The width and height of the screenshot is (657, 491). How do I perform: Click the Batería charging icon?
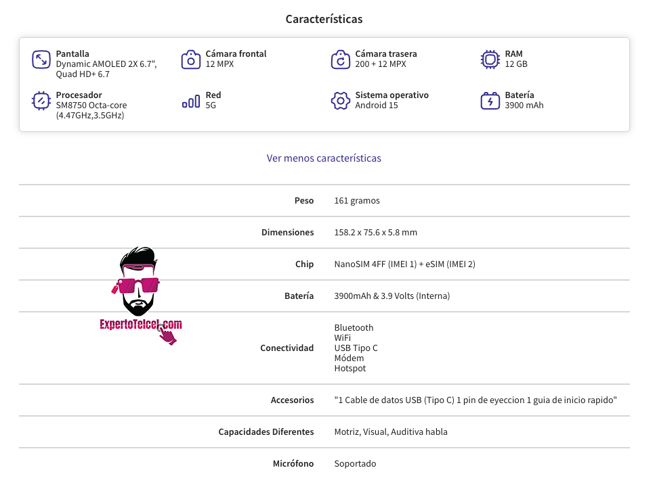(490, 101)
